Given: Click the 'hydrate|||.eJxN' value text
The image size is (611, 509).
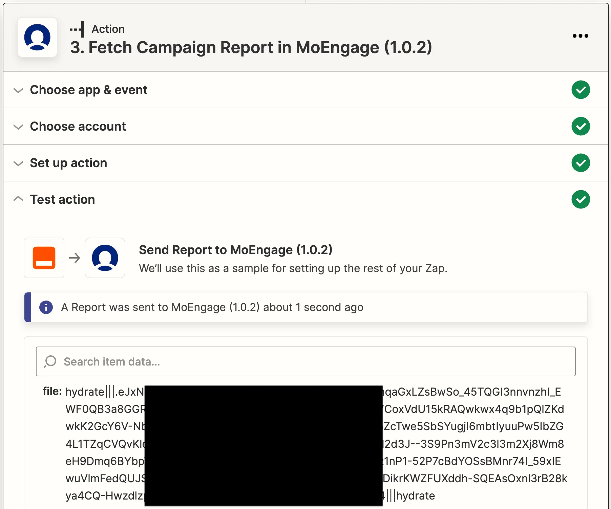Looking at the screenshot, I should (x=105, y=392).
